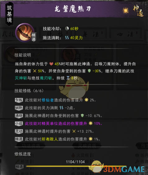Click the blue 修仙者 keyword link
The width and height of the screenshot is (148, 175).
pyautogui.click(x=48, y=100)
